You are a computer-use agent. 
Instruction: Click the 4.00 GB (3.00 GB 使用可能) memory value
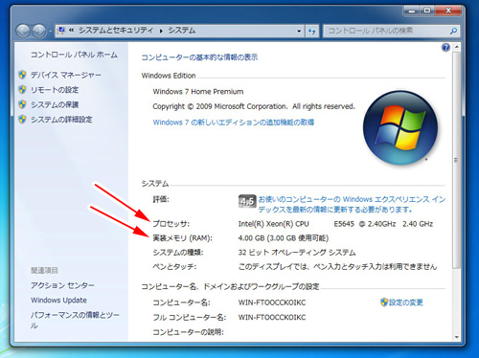[x=284, y=238]
